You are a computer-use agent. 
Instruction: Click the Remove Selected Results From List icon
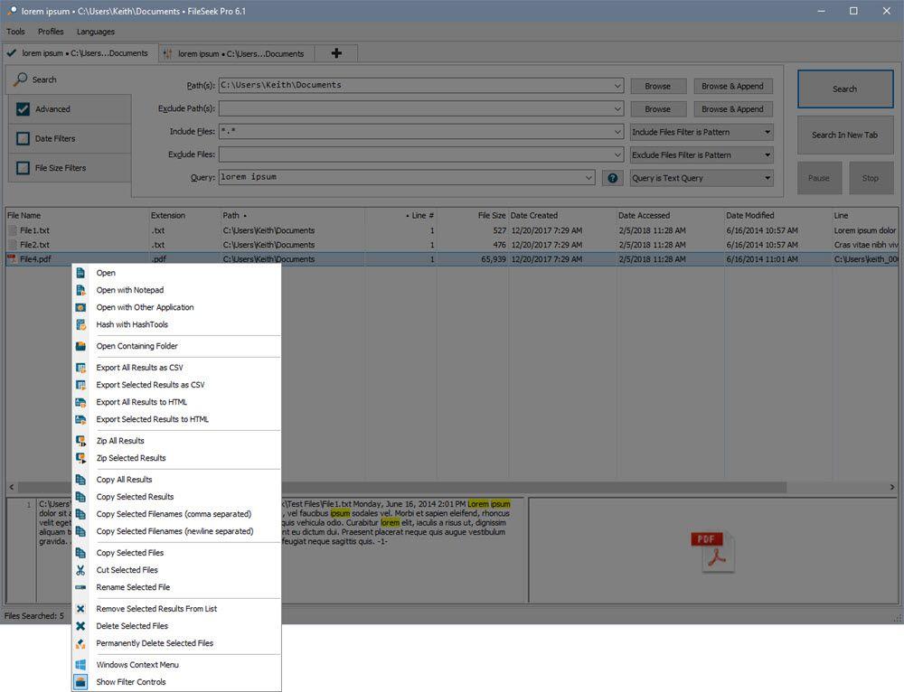[80, 609]
